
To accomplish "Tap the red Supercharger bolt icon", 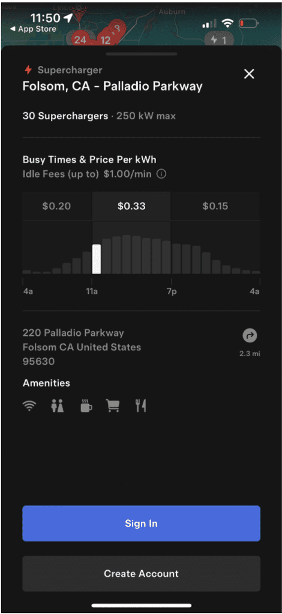I will [x=28, y=70].
